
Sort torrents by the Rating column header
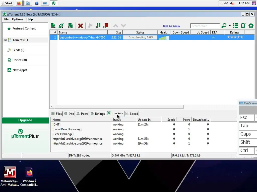tap(234, 32)
